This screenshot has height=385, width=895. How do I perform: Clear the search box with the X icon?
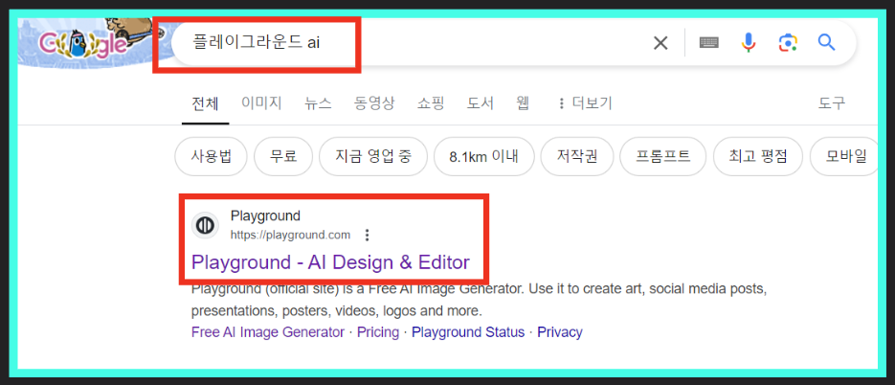660,43
